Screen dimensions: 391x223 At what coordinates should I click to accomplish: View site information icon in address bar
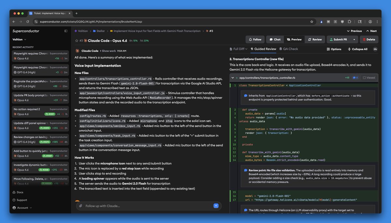[36, 22]
